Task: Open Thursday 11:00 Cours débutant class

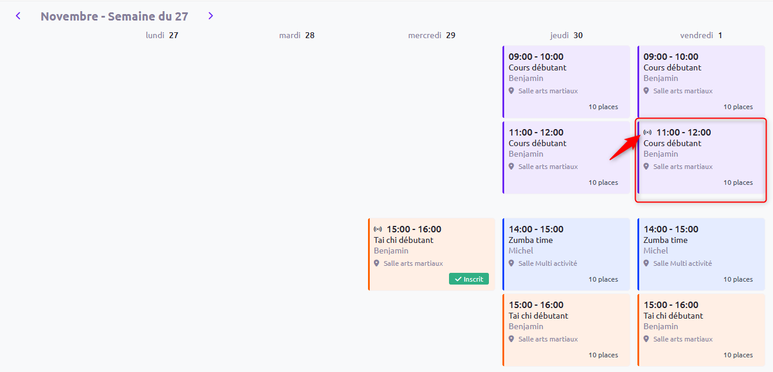Action: point(566,157)
